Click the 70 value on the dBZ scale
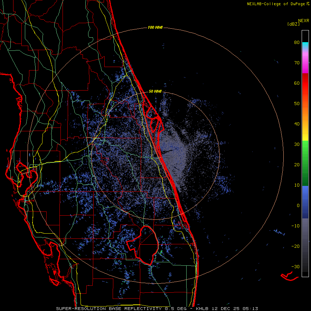 (297, 63)
